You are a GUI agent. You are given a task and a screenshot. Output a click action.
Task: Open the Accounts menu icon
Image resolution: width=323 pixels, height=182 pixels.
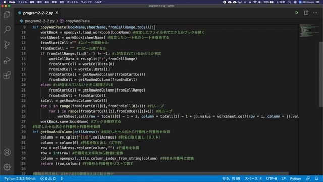[7, 152]
